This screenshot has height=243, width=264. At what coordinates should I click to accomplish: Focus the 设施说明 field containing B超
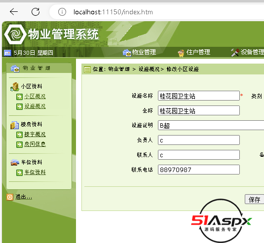tap(211, 125)
